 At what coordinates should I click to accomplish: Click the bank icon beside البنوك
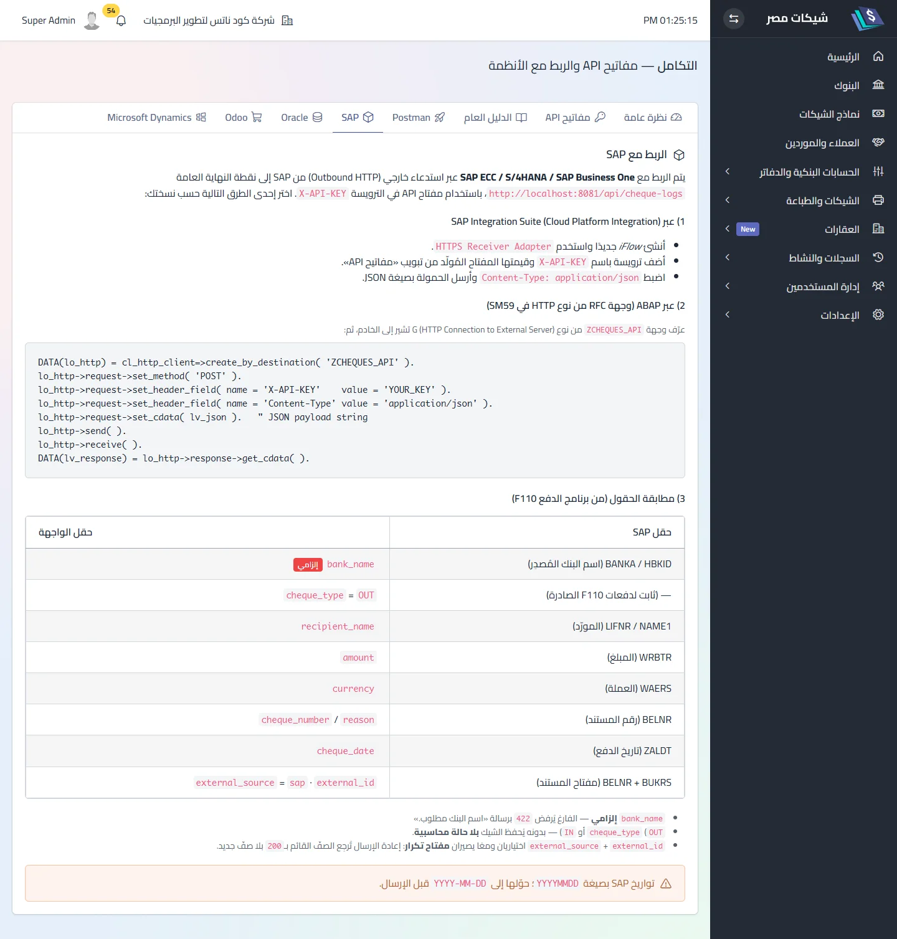click(x=878, y=85)
